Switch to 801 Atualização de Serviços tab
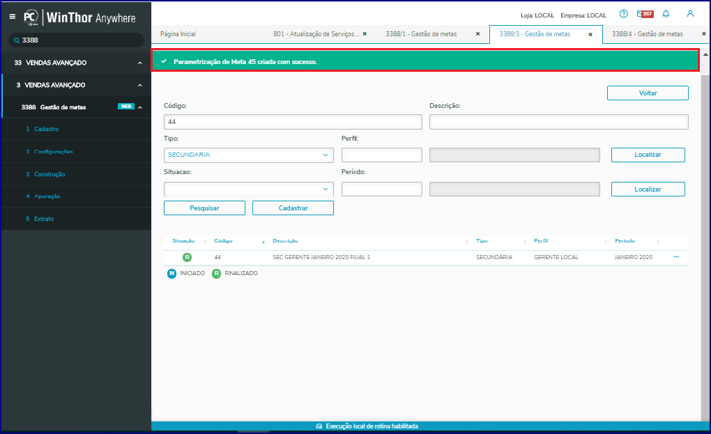711x434 pixels. click(316, 34)
